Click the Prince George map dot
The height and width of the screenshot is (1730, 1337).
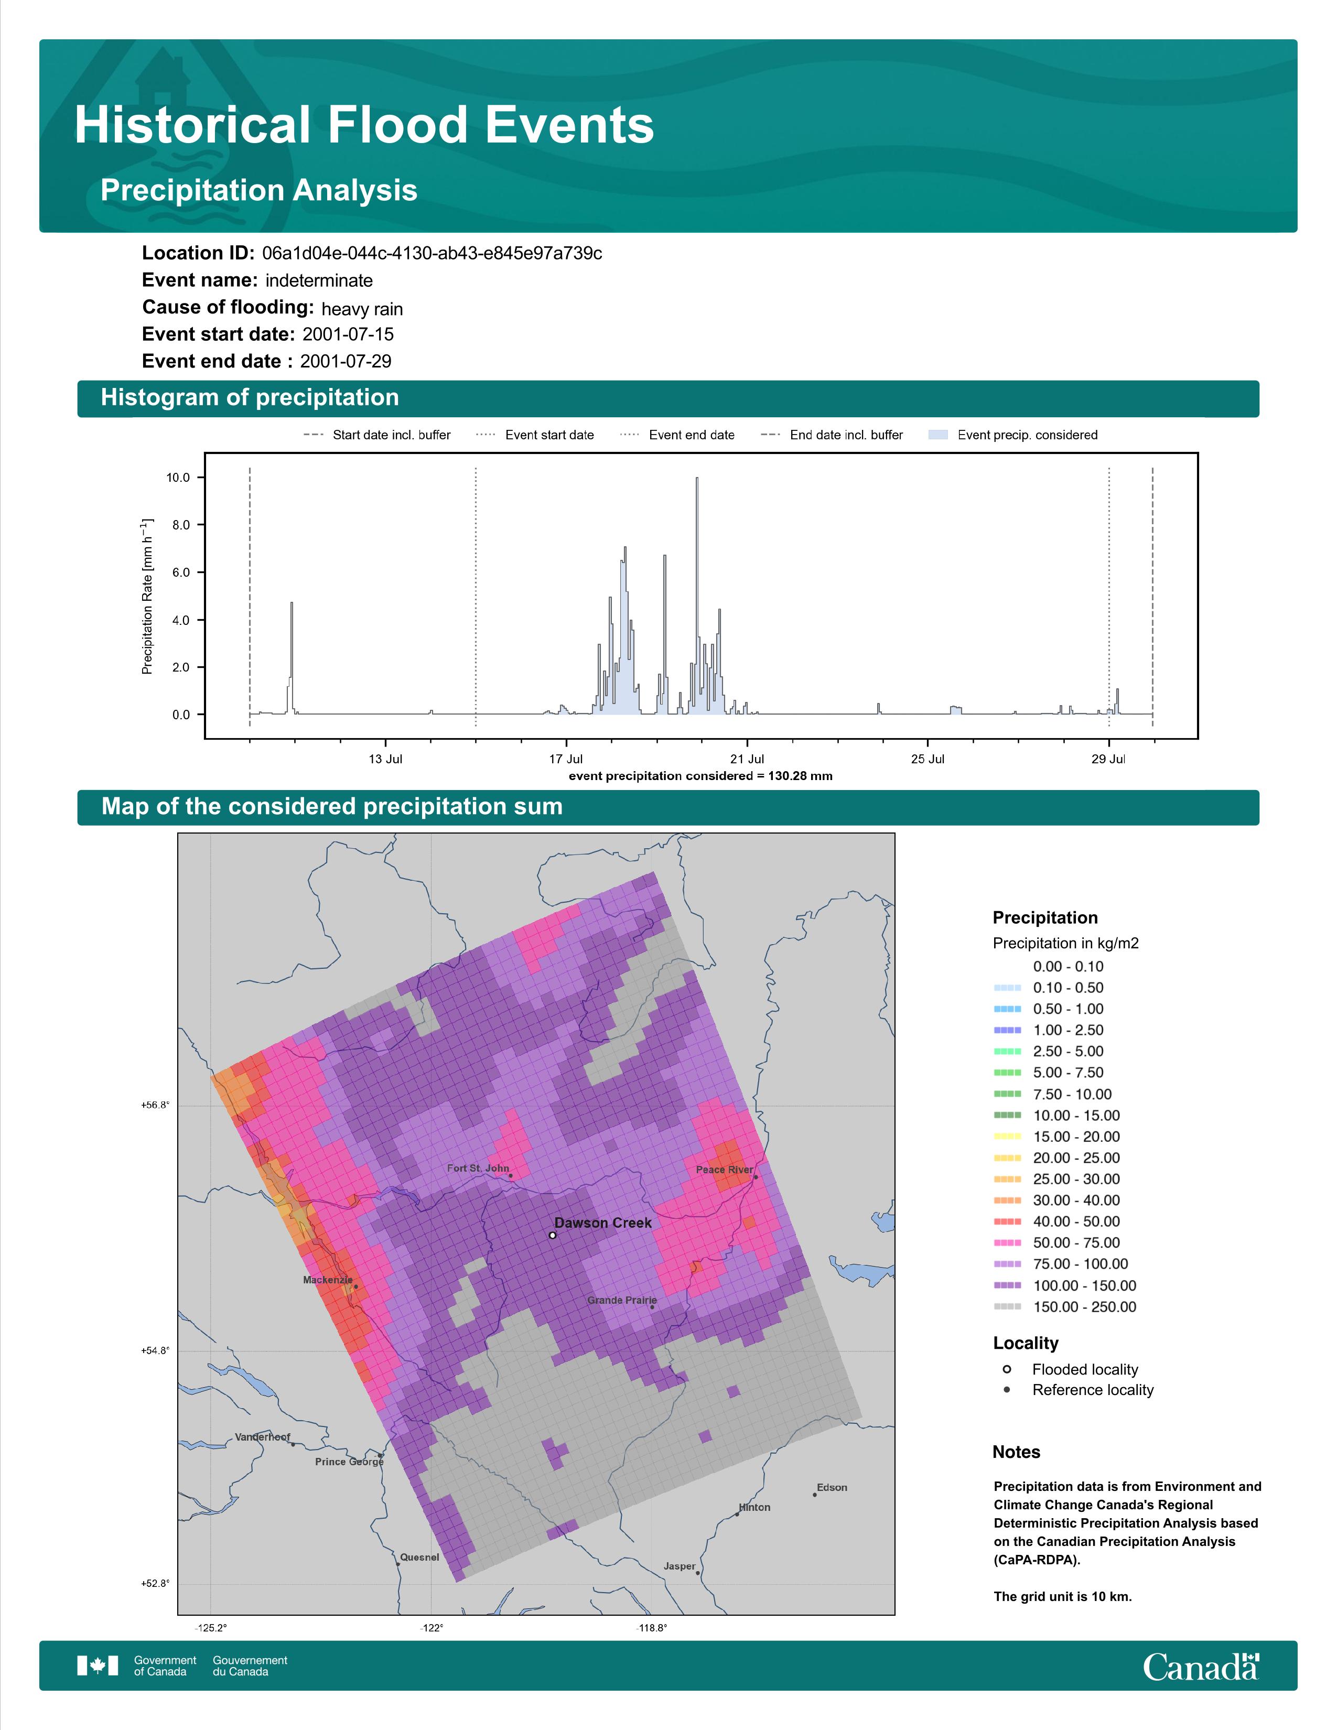(x=380, y=1455)
